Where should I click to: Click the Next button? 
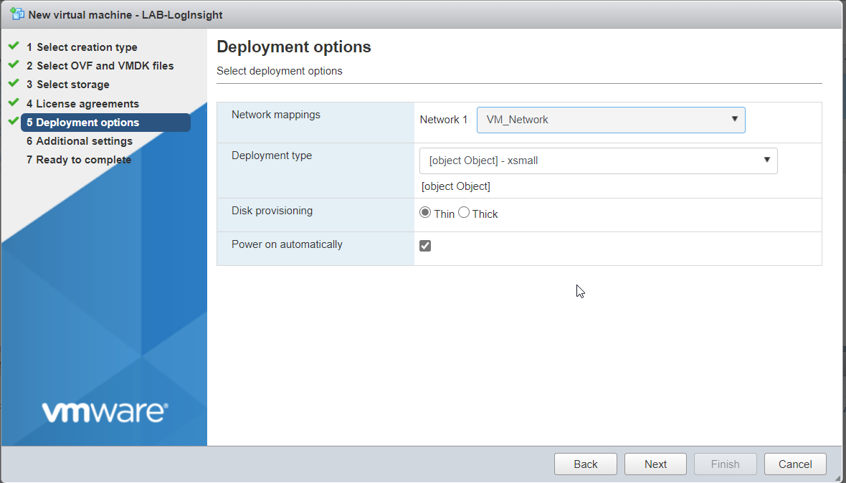click(655, 464)
